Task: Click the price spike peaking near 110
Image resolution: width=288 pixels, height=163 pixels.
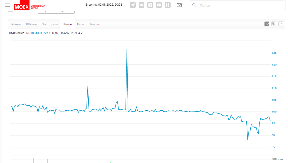Action: 88,86
